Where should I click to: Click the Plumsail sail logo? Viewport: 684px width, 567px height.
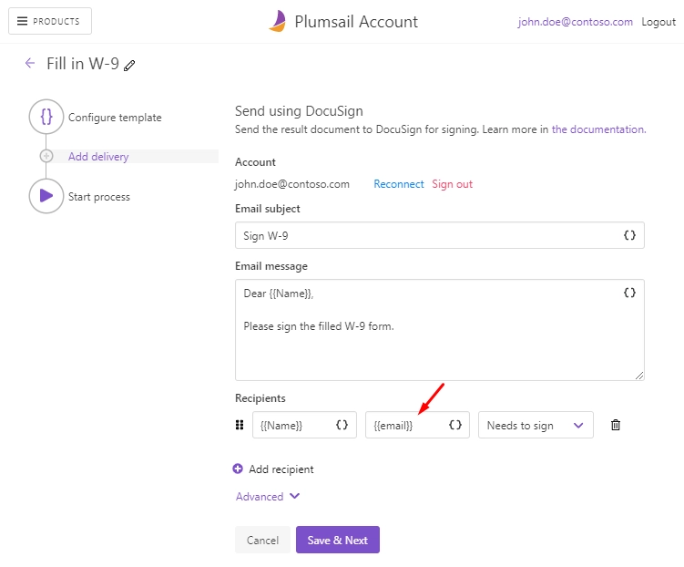click(278, 21)
